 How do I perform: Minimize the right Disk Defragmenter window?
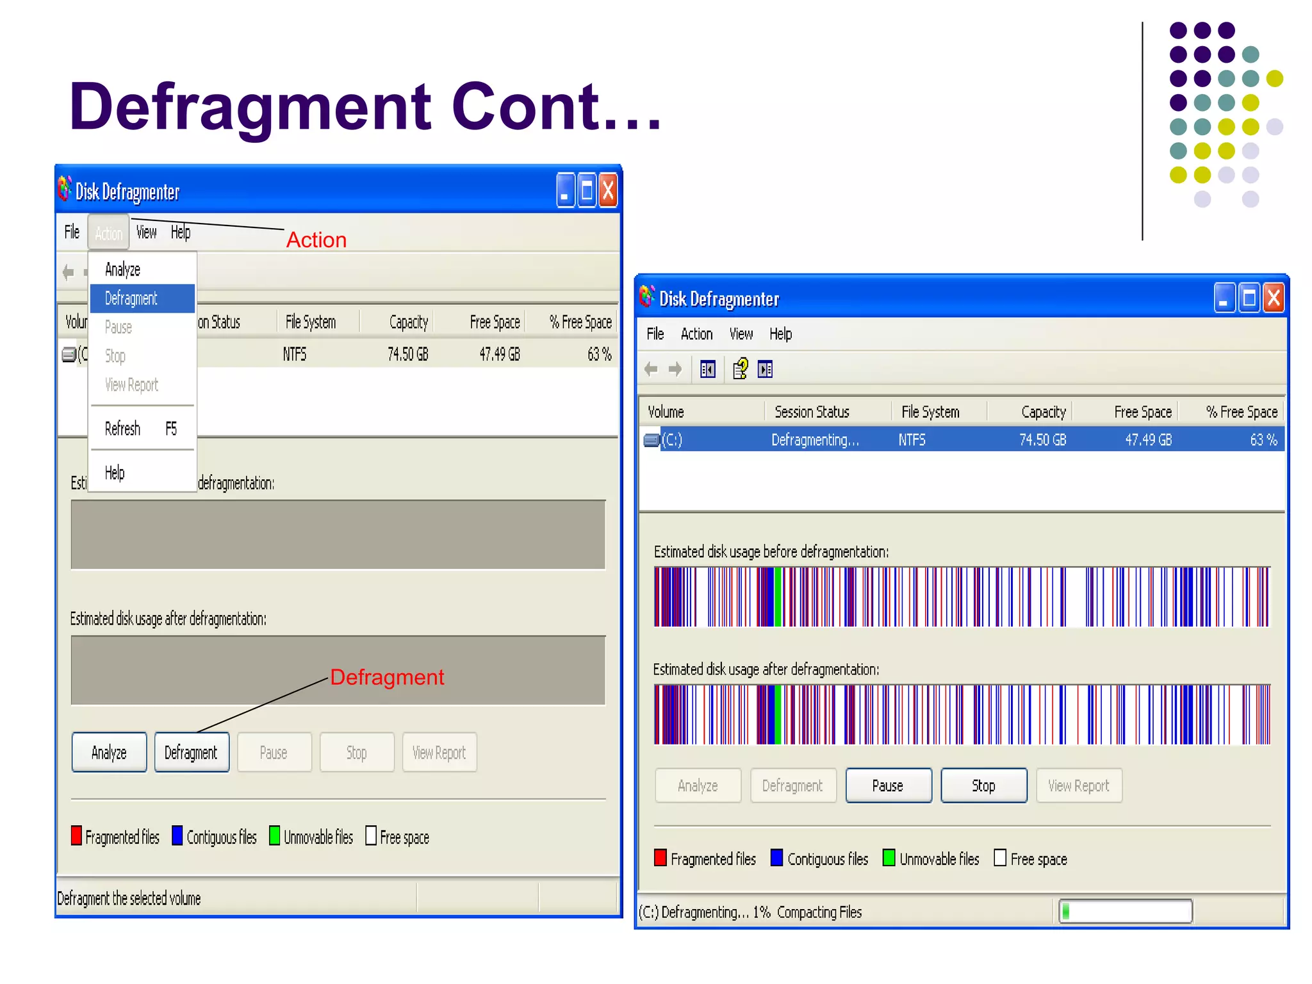(x=1224, y=298)
